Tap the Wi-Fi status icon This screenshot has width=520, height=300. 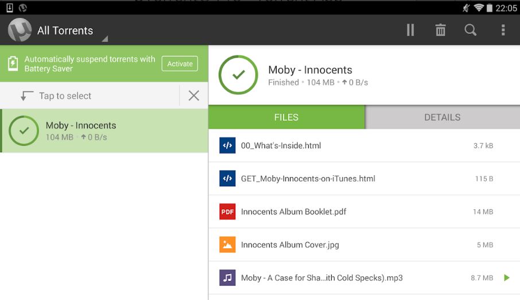click(x=479, y=7)
